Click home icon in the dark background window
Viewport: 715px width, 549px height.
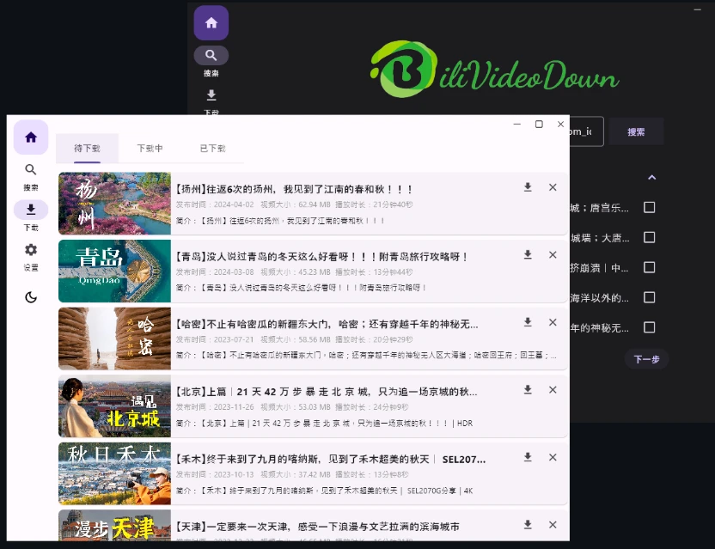pyautogui.click(x=211, y=23)
